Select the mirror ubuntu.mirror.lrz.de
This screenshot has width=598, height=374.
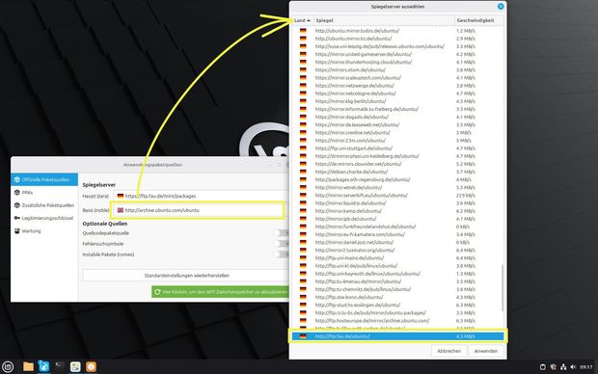[x=397, y=39]
